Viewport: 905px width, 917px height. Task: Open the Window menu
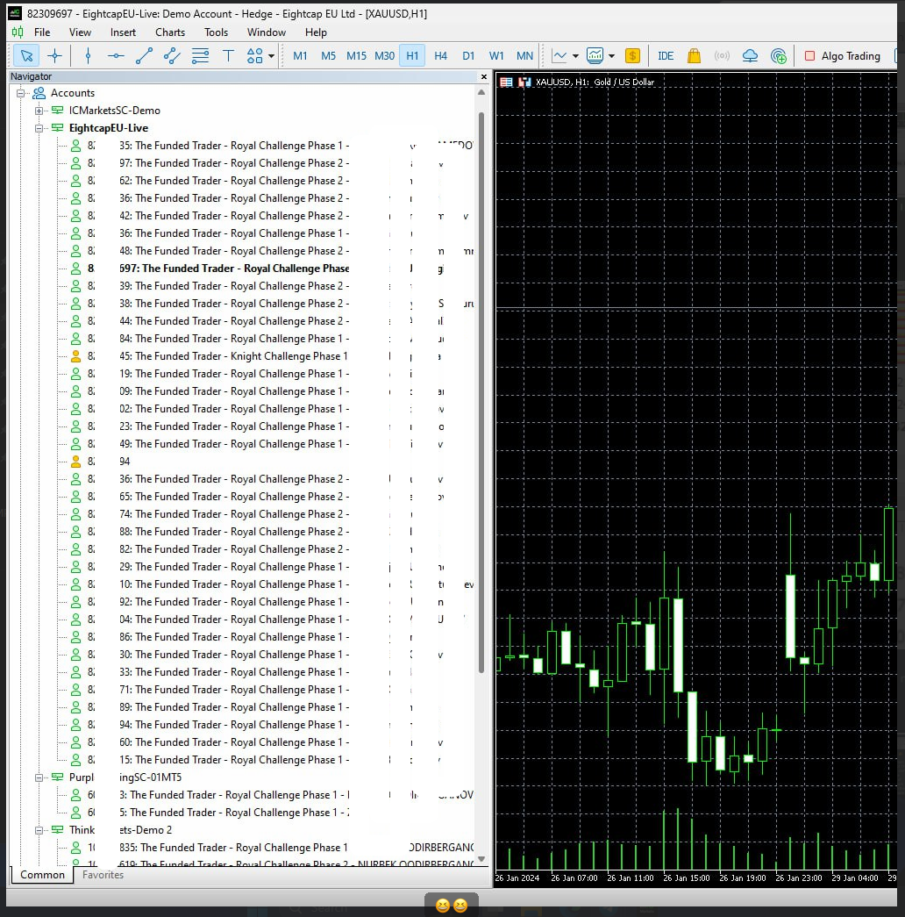(266, 32)
